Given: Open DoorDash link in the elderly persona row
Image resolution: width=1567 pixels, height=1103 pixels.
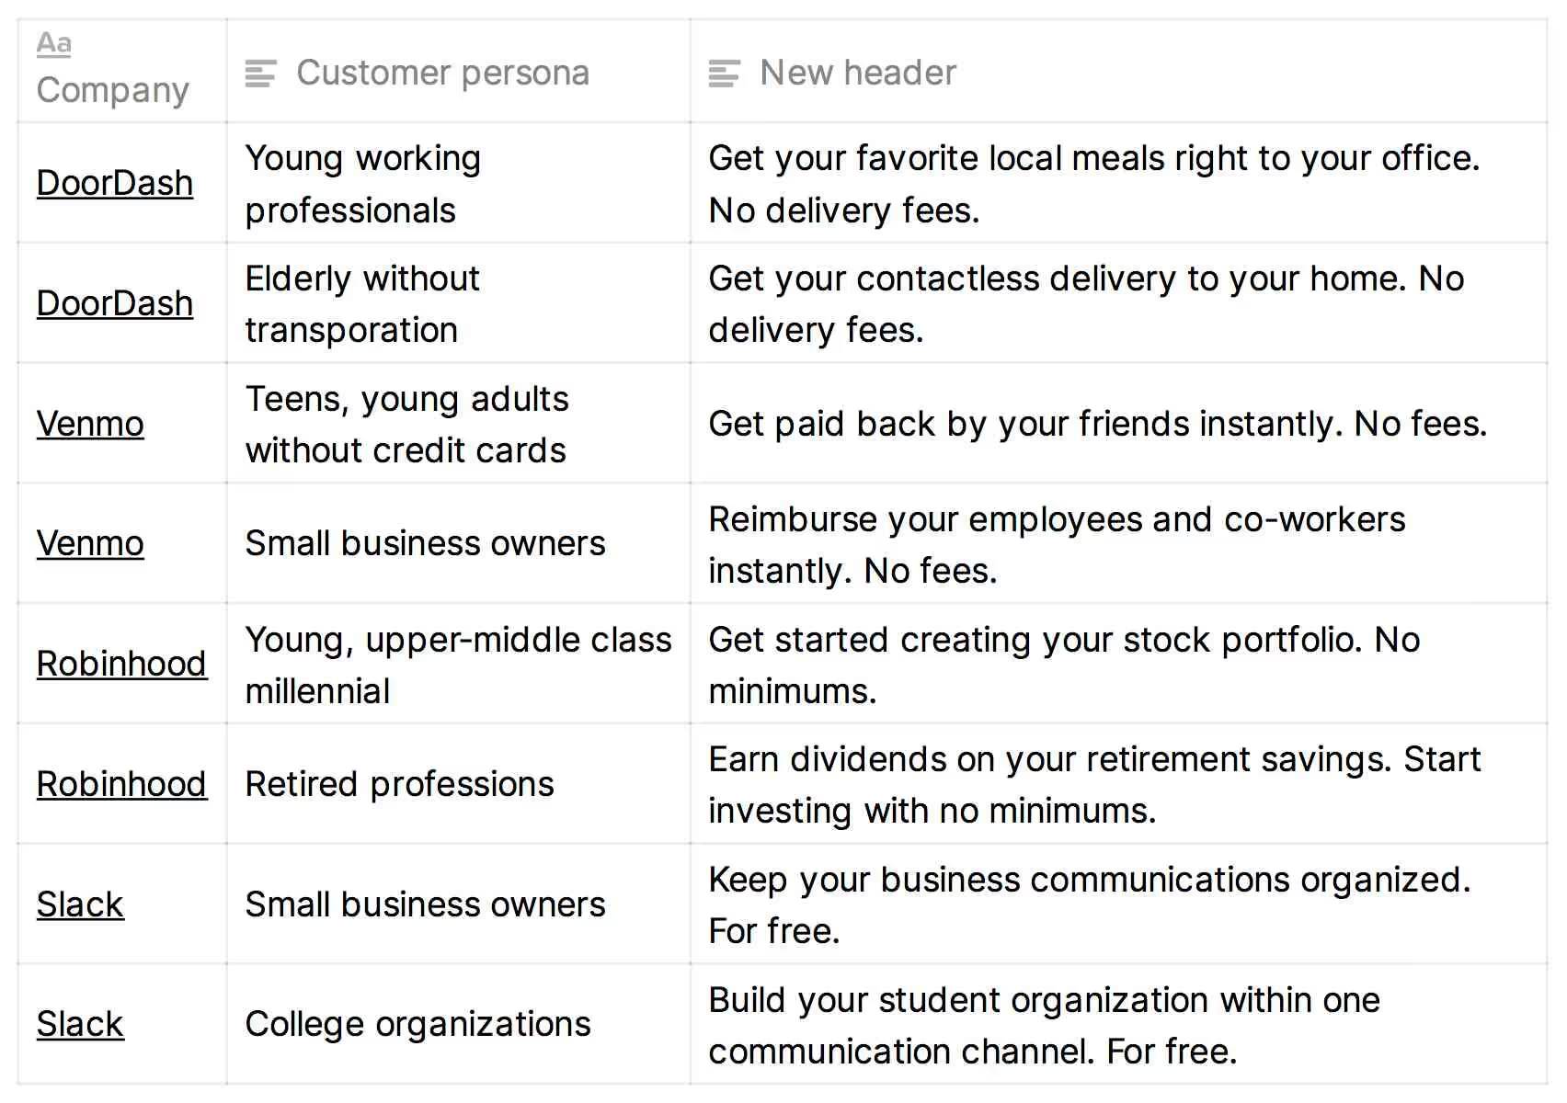Looking at the screenshot, I should 115,303.
